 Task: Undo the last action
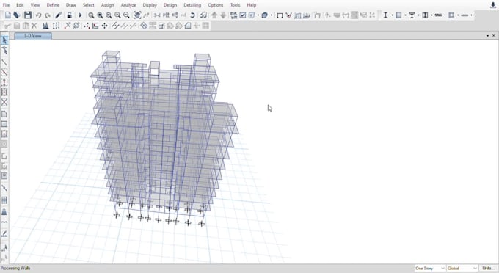38,15
